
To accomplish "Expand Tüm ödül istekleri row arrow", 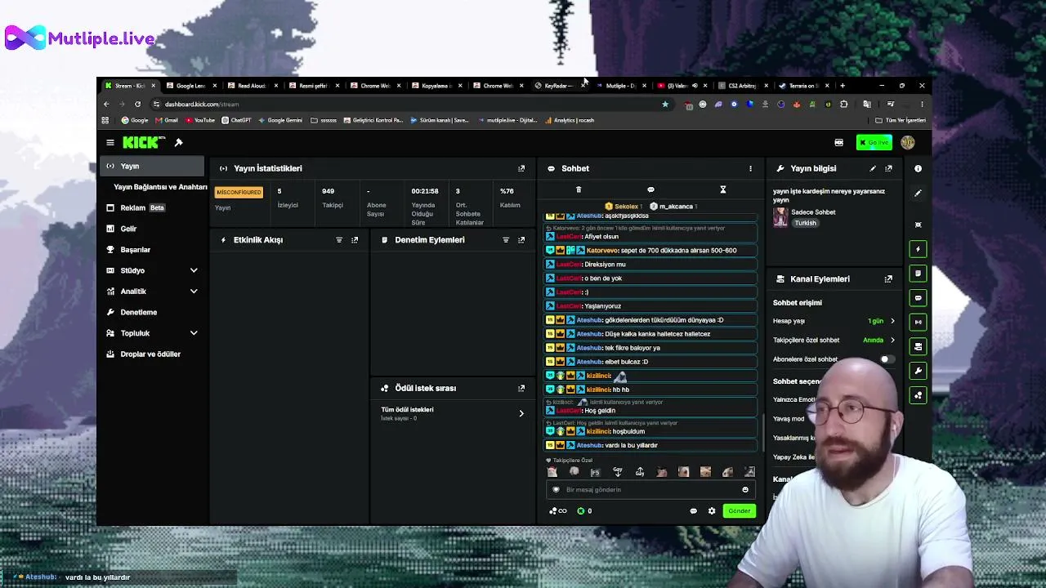I will click(521, 413).
